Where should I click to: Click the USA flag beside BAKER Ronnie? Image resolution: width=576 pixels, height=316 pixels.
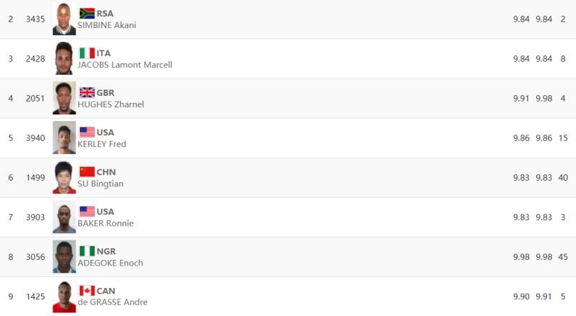pos(86,212)
